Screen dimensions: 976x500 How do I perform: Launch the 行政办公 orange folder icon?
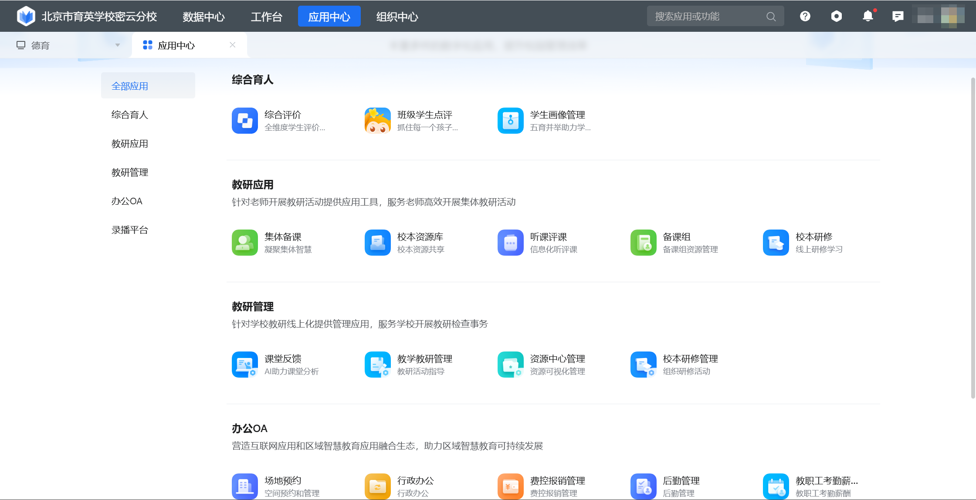click(x=378, y=486)
